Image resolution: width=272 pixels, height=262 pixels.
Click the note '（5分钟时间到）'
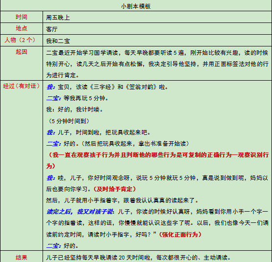pyautogui.click(x=68, y=121)
